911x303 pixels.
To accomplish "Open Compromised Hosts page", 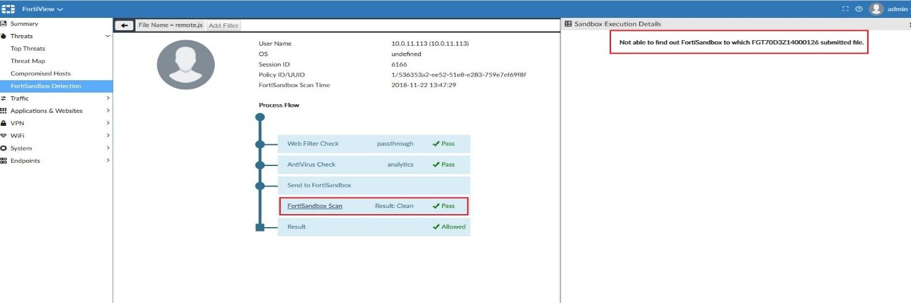I will (x=40, y=73).
